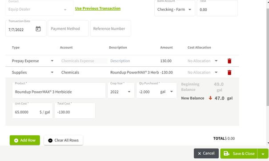Click the Payment Method field
This screenshot has width=269, height=161.
[x=68, y=28]
